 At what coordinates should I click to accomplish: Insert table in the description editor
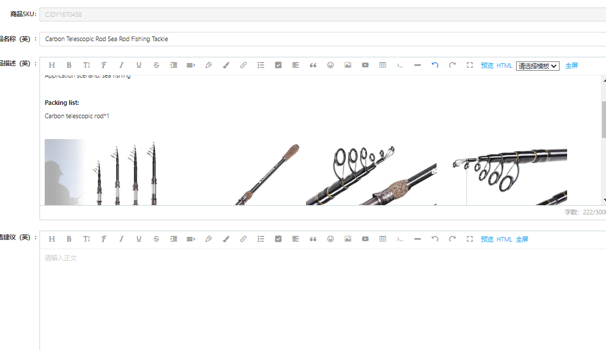tap(383, 65)
